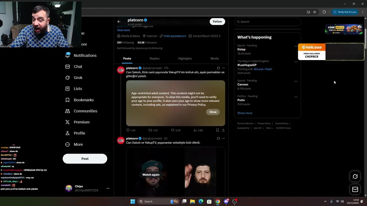Open the Terms of Service link
Screen dimensions: 367x206
click(x=245, y=124)
